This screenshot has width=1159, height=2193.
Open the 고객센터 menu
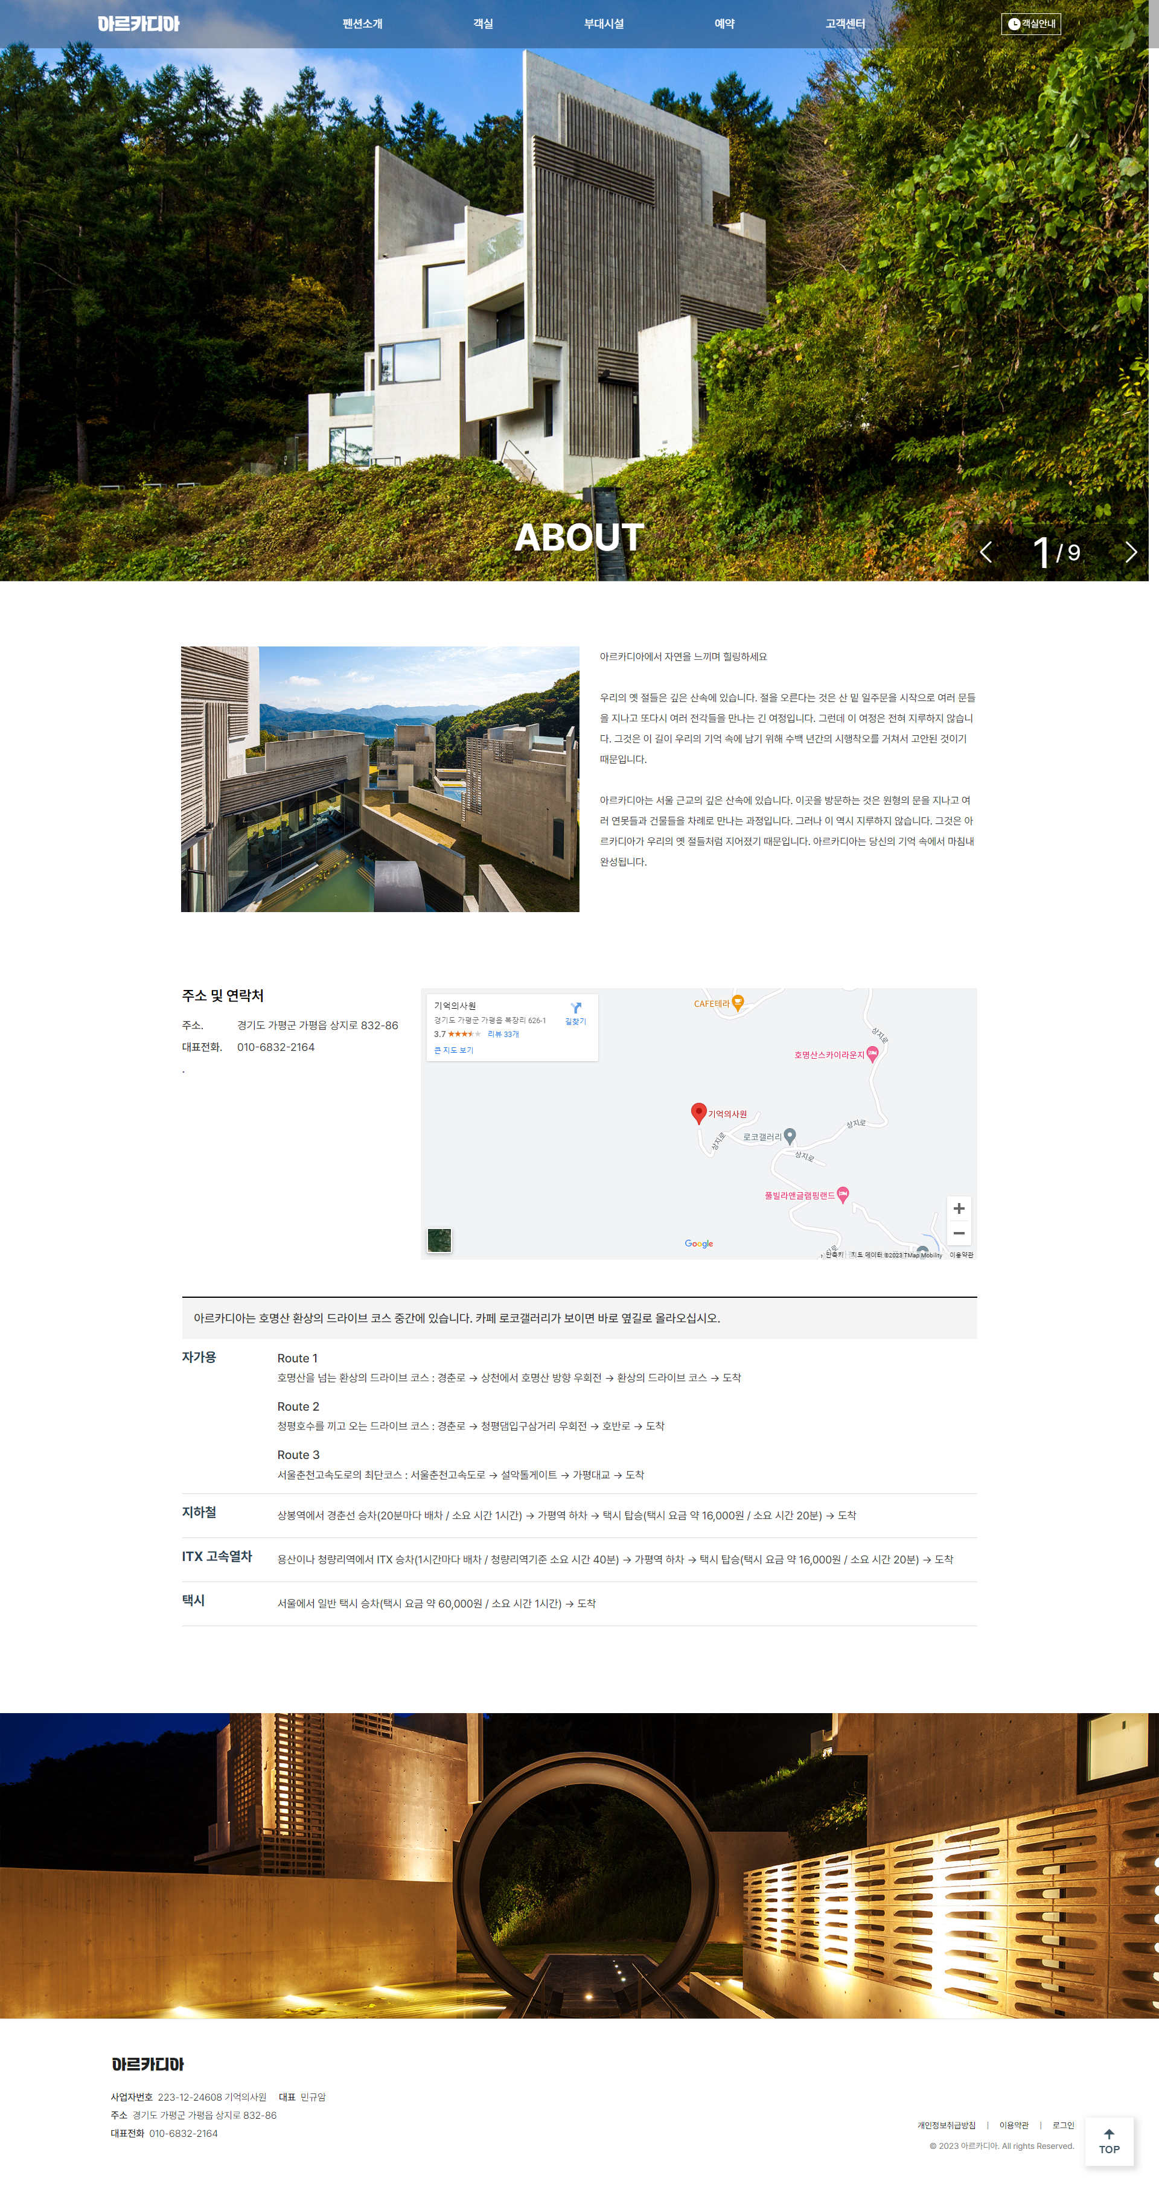point(845,24)
